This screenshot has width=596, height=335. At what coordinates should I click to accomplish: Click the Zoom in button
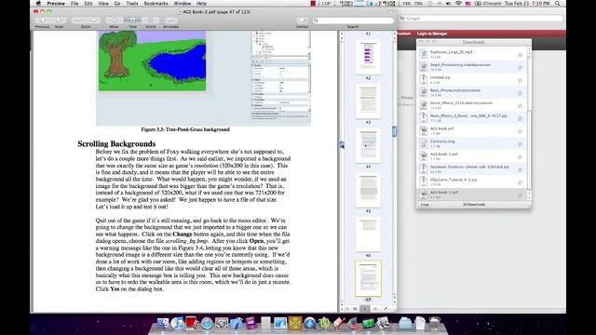click(93, 20)
